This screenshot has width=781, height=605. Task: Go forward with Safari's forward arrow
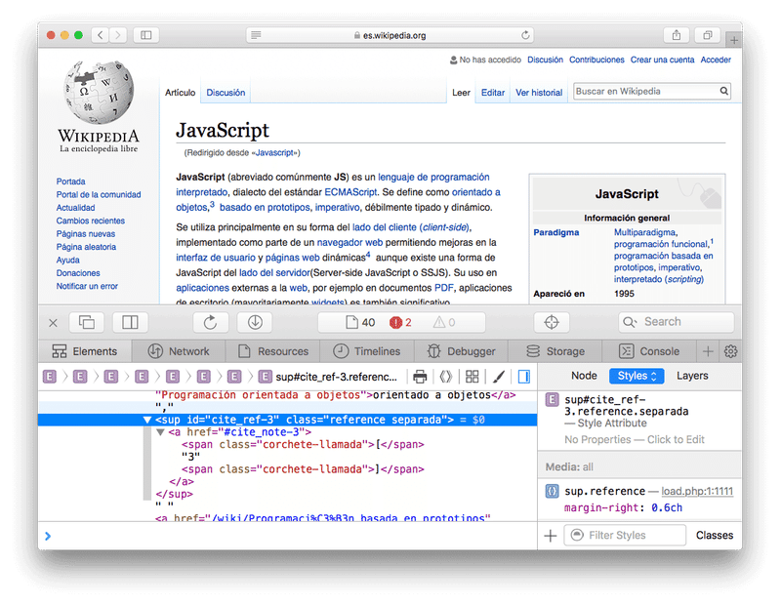coord(118,35)
